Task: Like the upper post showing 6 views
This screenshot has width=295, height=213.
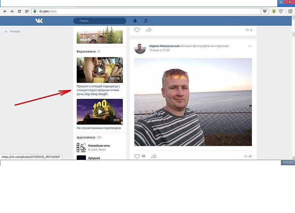Action: (137, 30)
